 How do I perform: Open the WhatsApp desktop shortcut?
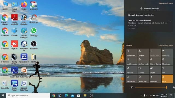(x=34, y=32)
